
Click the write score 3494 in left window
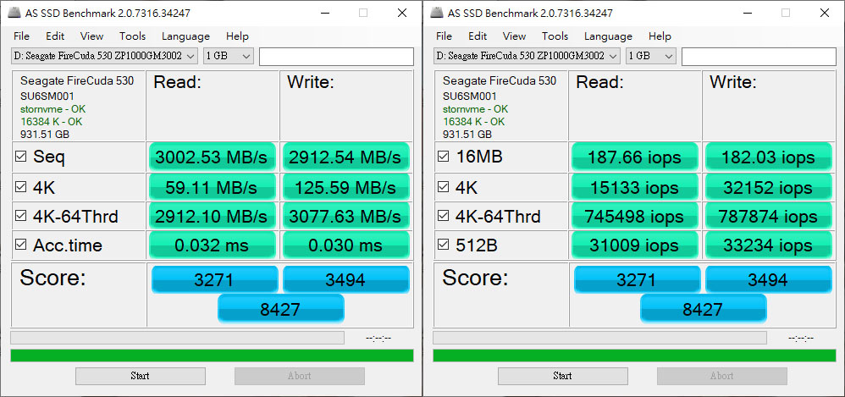click(345, 279)
